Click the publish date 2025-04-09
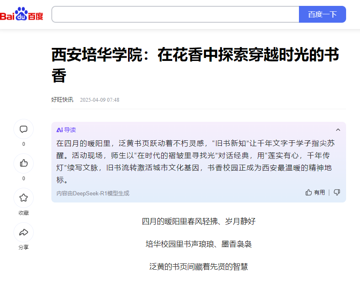This screenshot has width=360, height=284. click(x=99, y=100)
